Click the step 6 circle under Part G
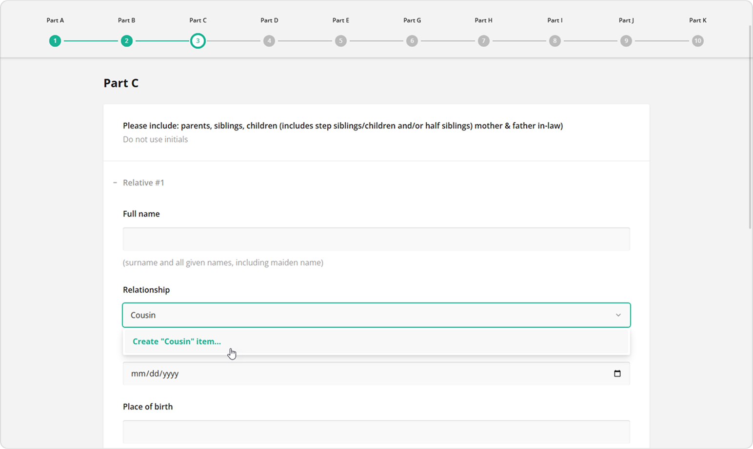Screen dimensions: 753x449 412,41
